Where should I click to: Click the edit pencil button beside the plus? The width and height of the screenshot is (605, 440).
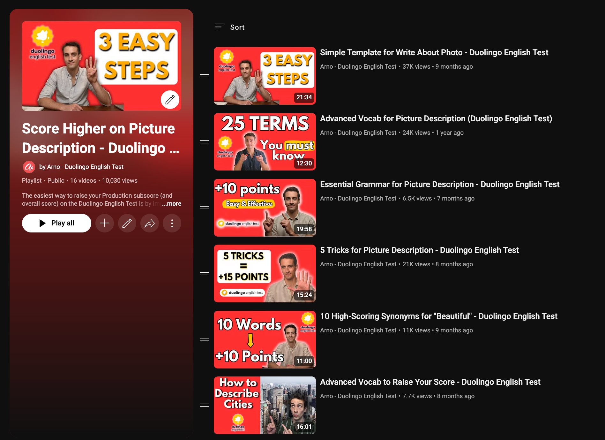pos(127,223)
